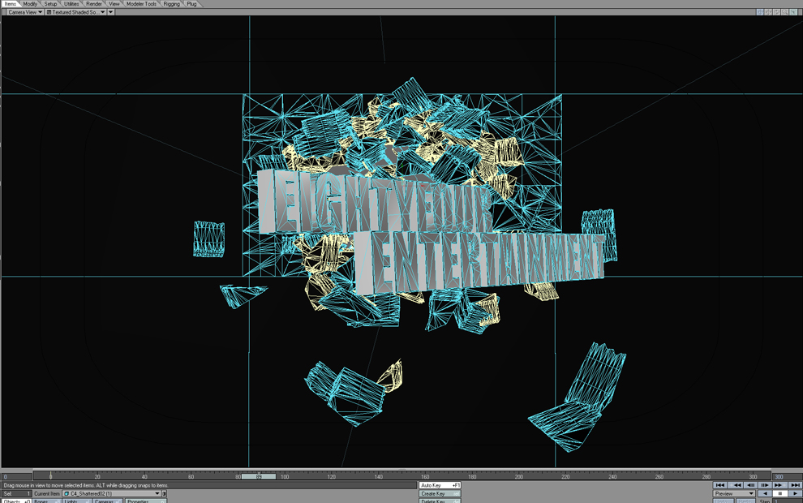Click the viewport zoom icon
The image size is (803, 503).
pyautogui.click(x=784, y=12)
